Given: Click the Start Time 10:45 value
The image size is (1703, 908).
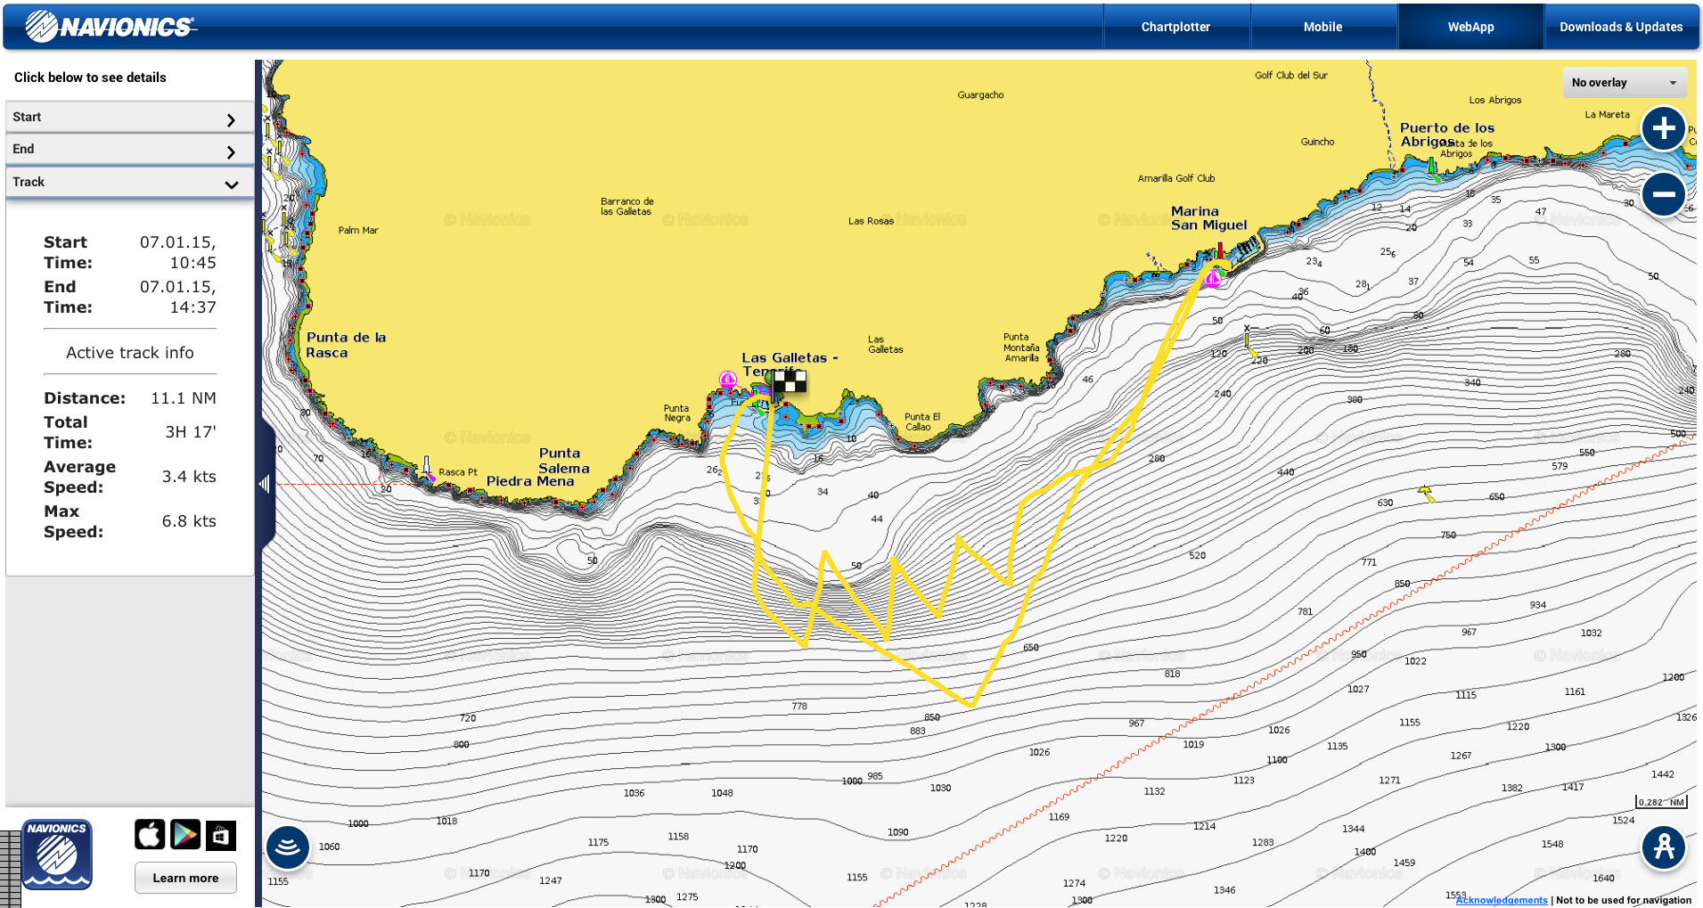Looking at the screenshot, I should (x=177, y=252).
